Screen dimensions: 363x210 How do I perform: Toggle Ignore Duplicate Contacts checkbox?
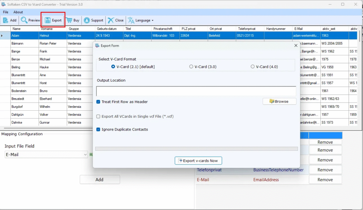tap(98, 129)
